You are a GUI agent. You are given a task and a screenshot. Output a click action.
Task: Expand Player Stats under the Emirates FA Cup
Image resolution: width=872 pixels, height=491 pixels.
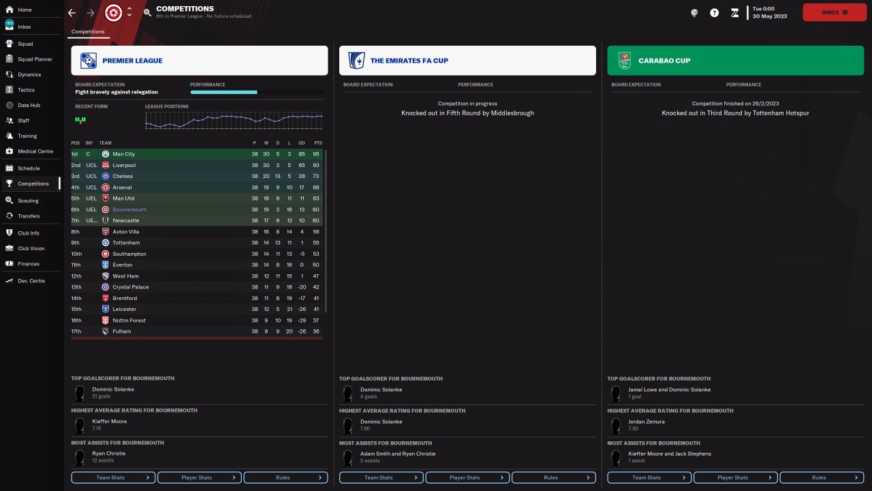click(x=467, y=477)
